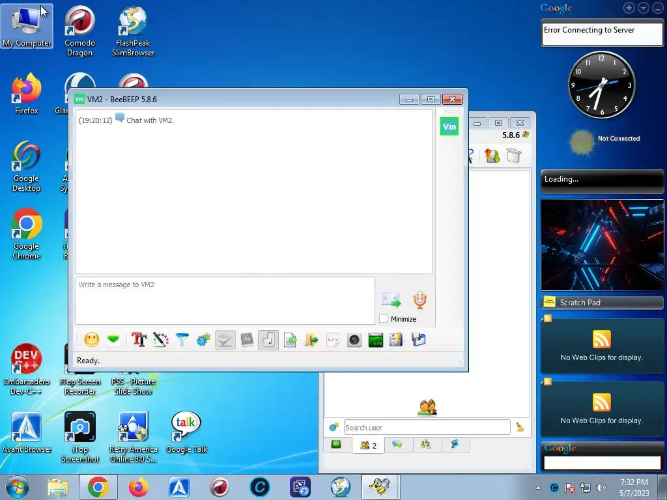
Task: Open Firefox desktop shortcut
Action: [x=26, y=94]
